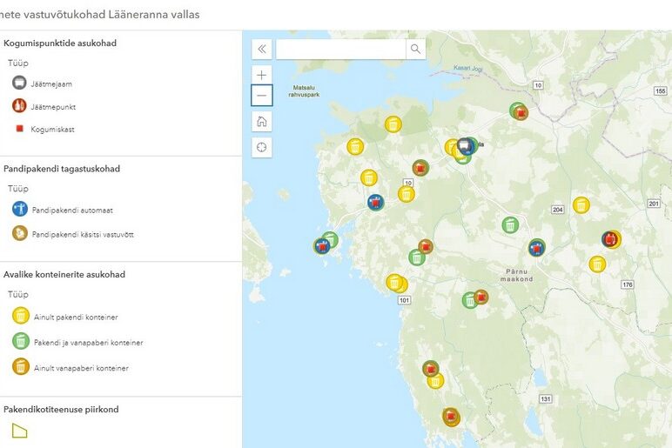
Task: Click the Avalike konteinerite asukohad heading
Action: point(64,275)
